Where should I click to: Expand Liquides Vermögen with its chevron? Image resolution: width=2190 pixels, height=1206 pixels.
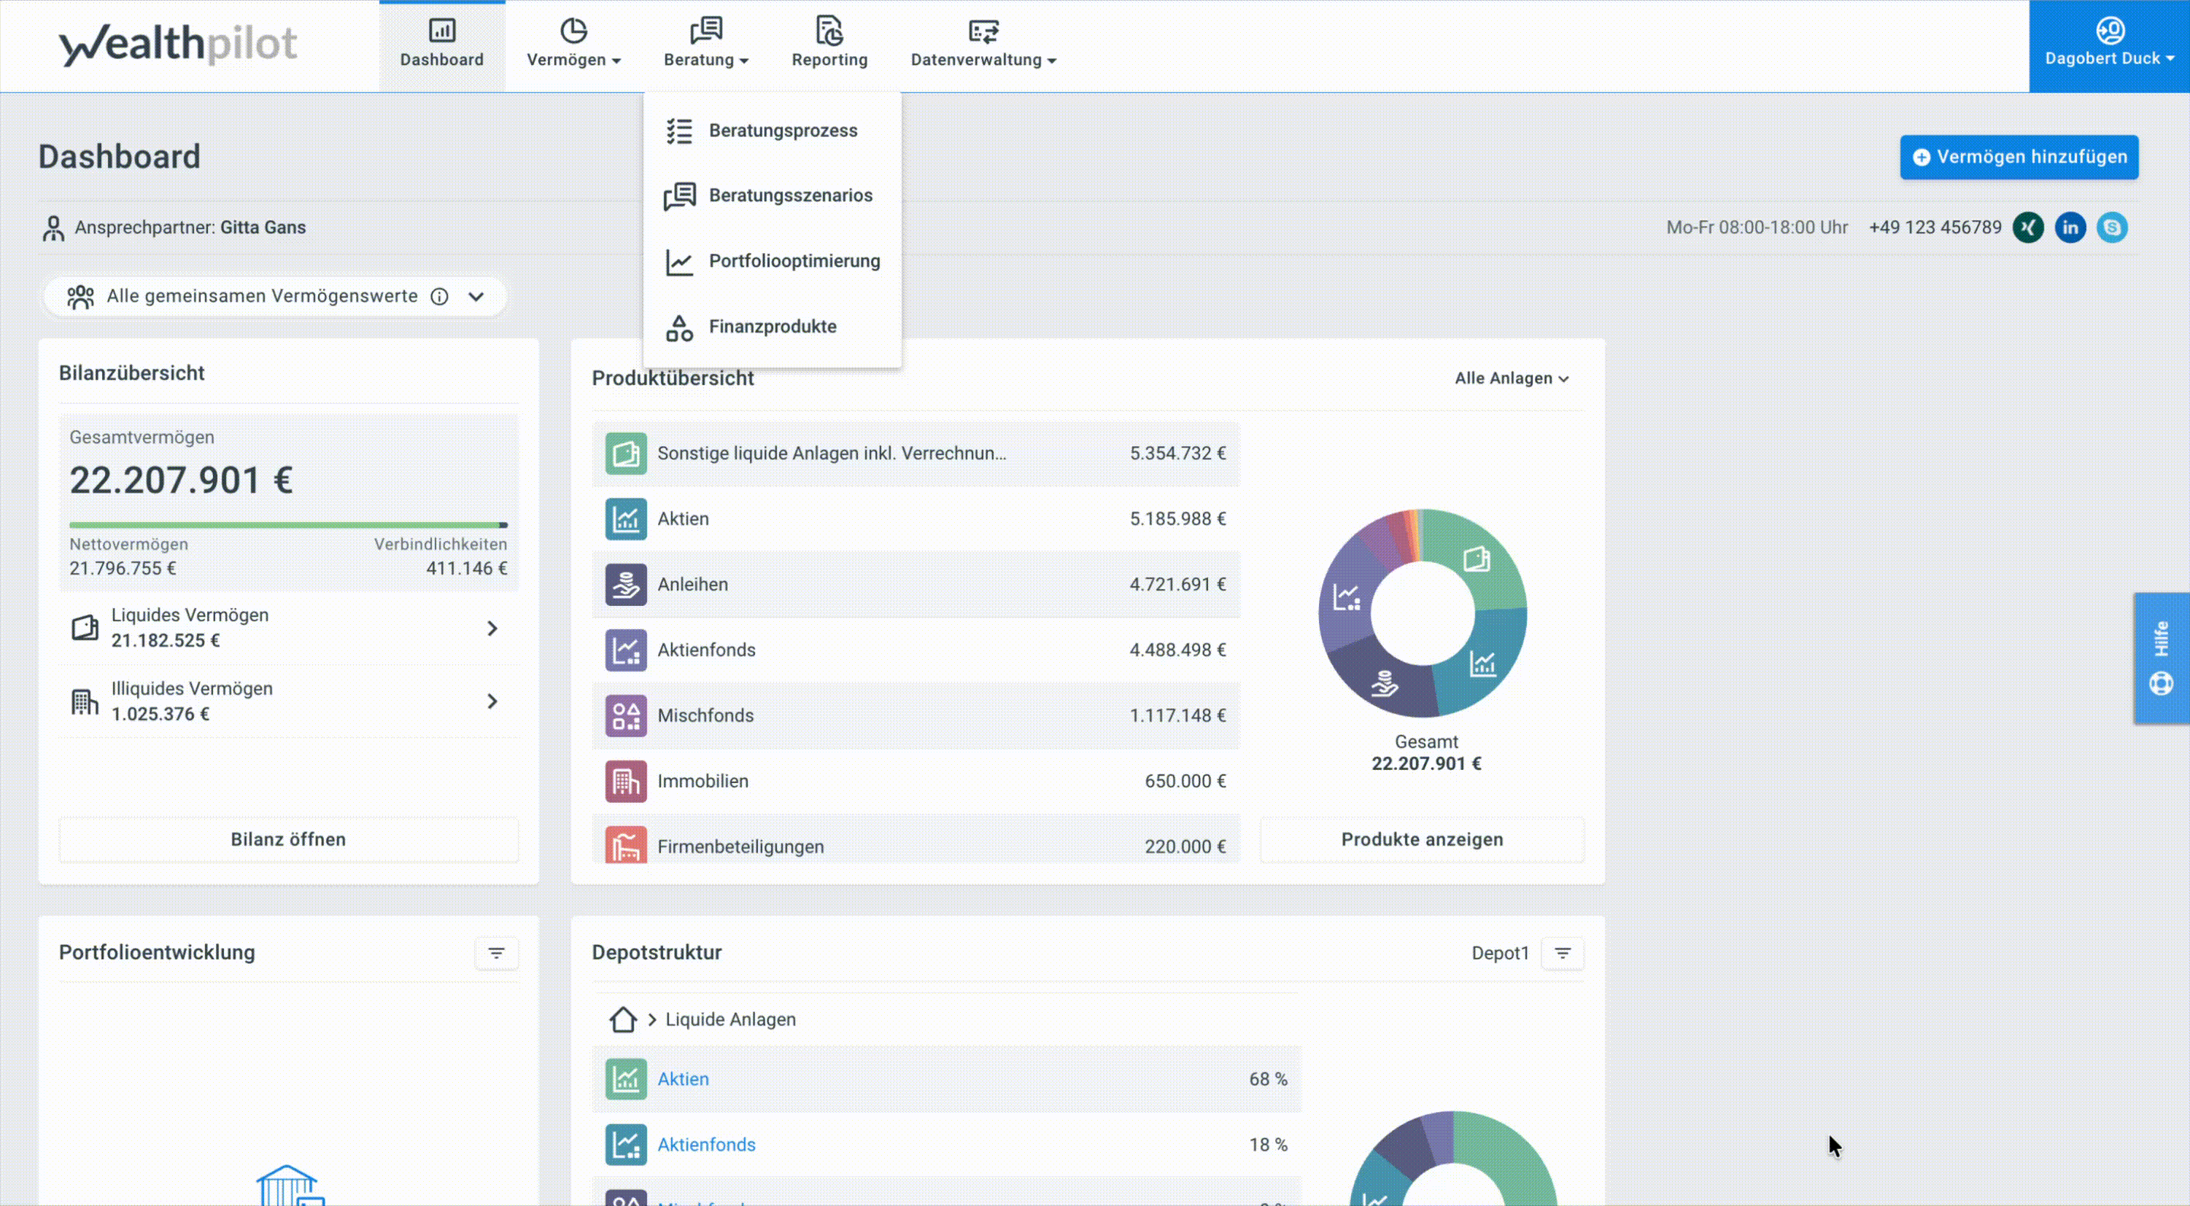pyautogui.click(x=492, y=628)
